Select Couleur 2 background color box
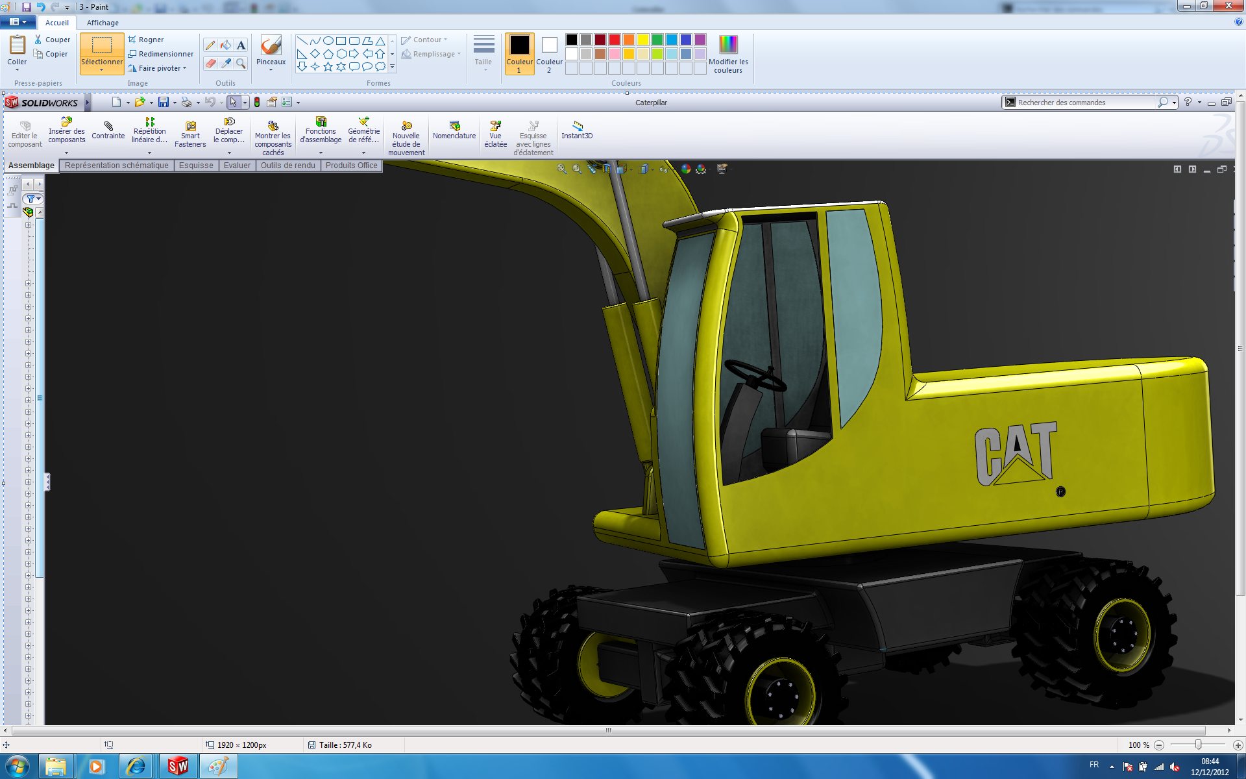 pyautogui.click(x=549, y=54)
